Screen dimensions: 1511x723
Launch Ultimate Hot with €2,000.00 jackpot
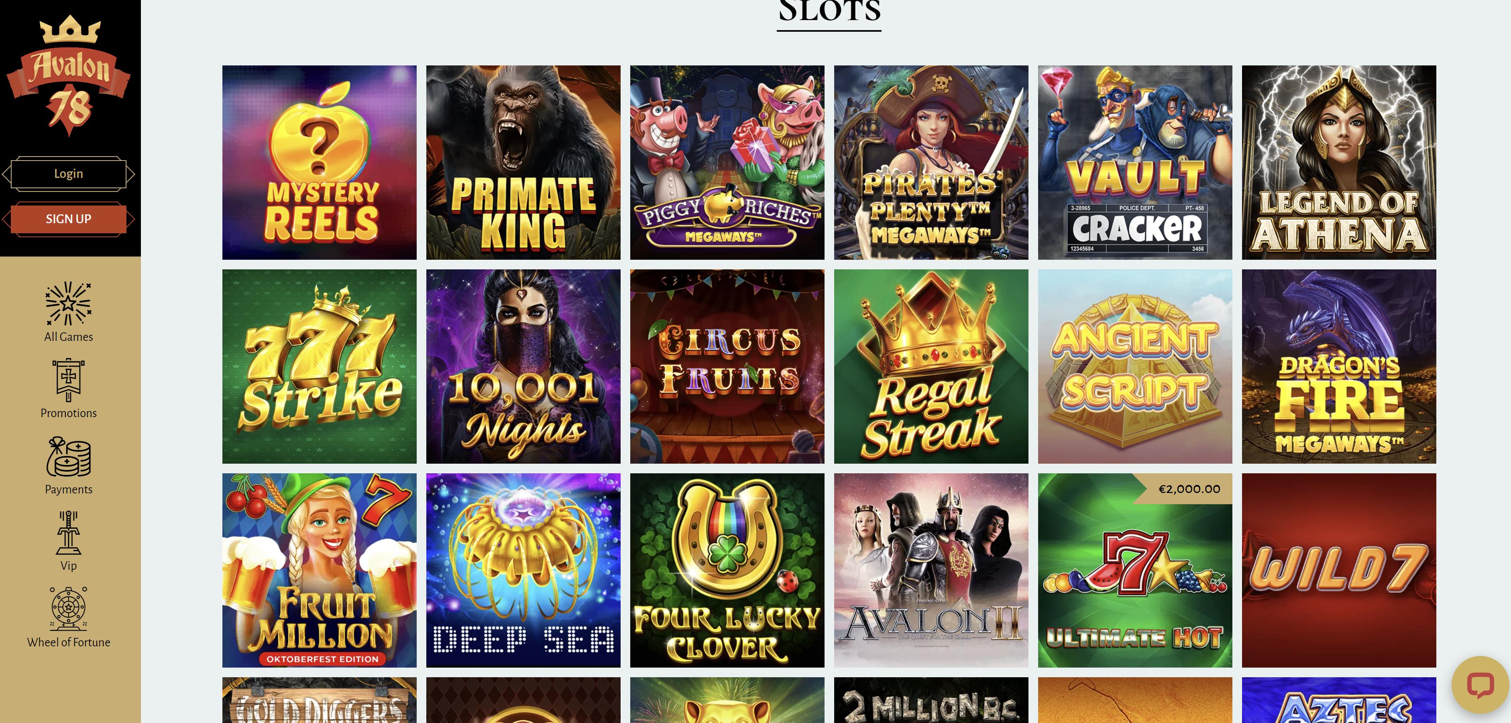(x=1135, y=570)
